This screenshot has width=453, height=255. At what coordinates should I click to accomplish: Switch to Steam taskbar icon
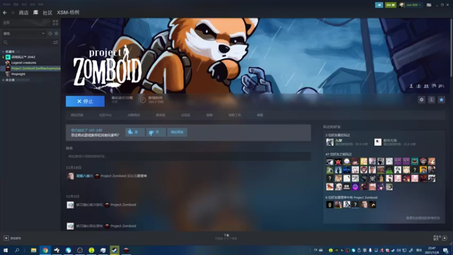(114, 250)
